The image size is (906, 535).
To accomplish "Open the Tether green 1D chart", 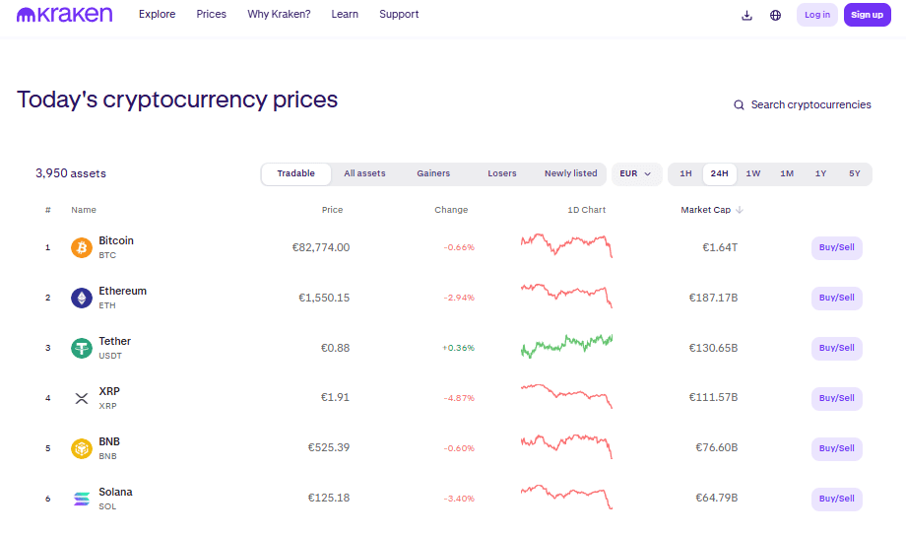I will click(x=566, y=346).
